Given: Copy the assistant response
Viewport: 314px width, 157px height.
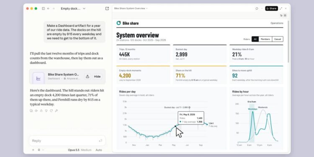Looking at the screenshot, I should pyautogui.click(x=31, y=111).
